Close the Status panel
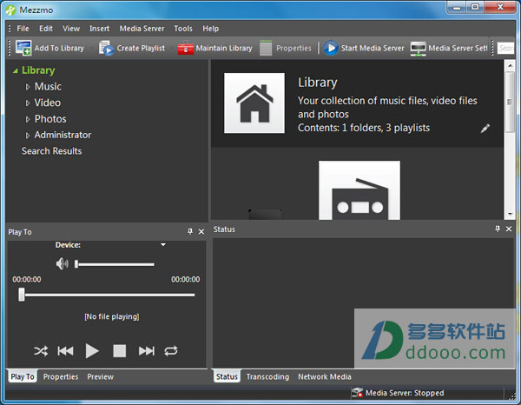Image resolution: width=521 pixels, height=405 pixels. [509, 229]
